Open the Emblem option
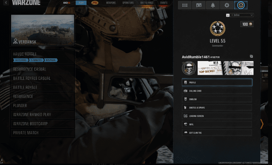This screenshot has width=272, height=165. click(x=217, y=99)
